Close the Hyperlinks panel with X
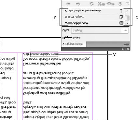 tap(128, 49)
